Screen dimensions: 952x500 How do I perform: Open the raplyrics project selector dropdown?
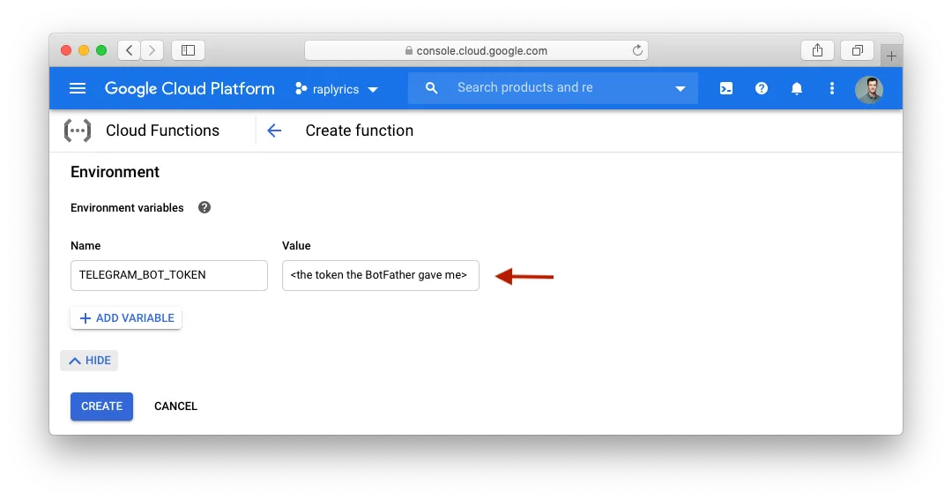(337, 89)
